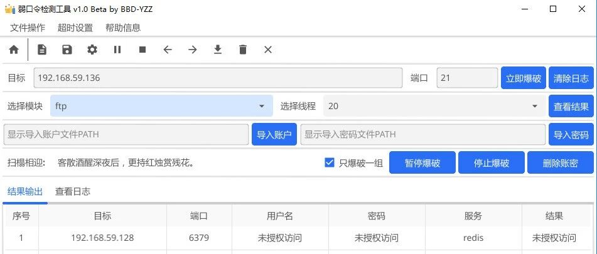Image resolution: width=597 pixels, height=254 pixels.
Task: Click the account file PATH field
Action: tap(126, 134)
